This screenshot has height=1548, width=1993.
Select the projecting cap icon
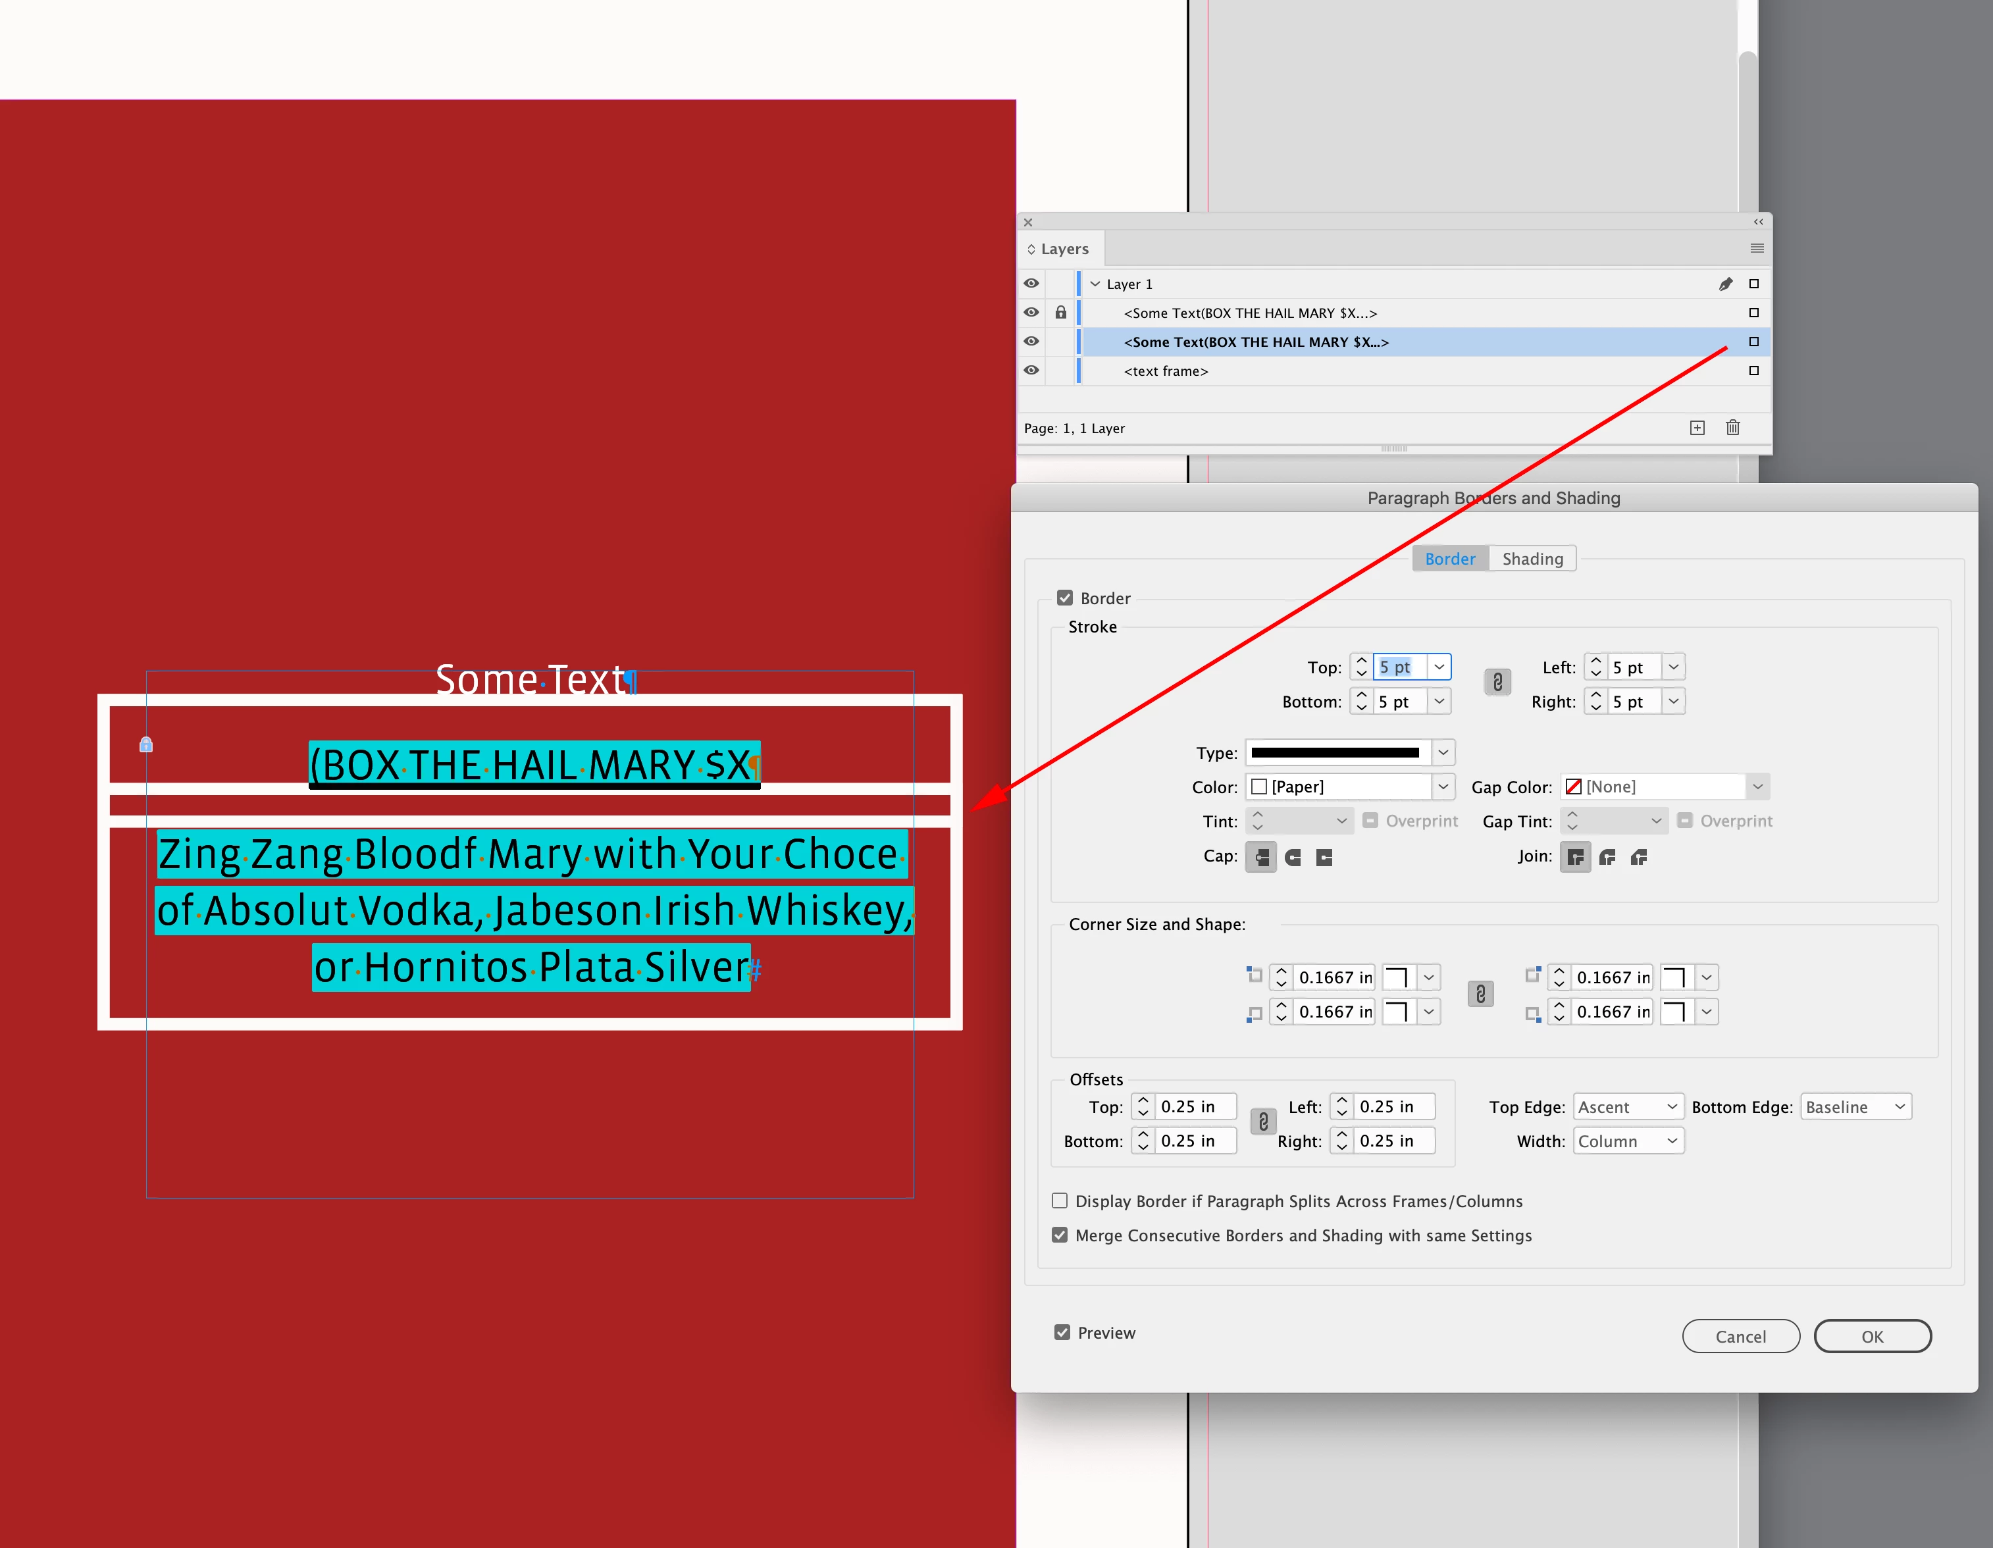point(1324,857)
